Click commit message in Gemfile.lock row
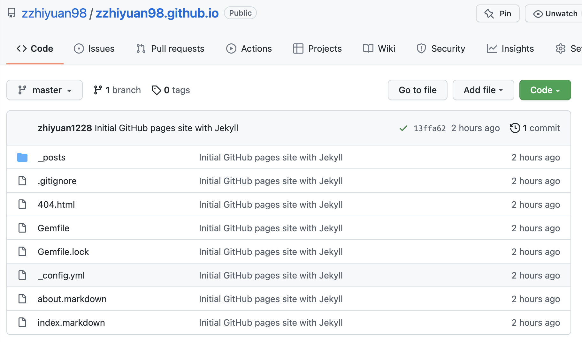Viewport: 582px width, 342px height. pyautogui.click(x=271, y=252)
